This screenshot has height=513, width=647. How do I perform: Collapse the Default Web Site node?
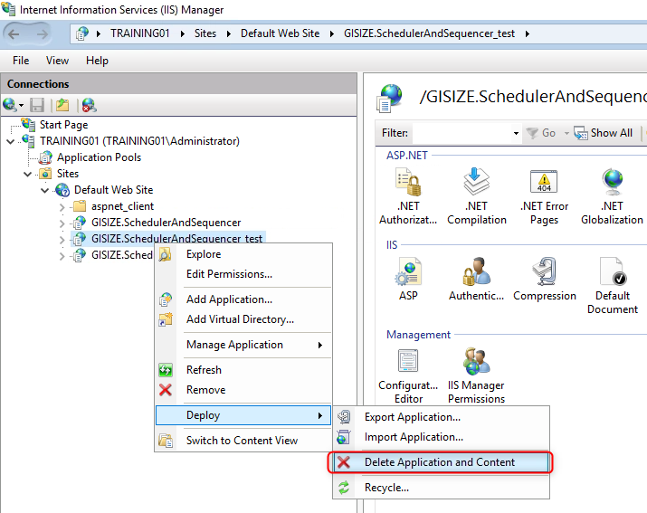(45, 190)
